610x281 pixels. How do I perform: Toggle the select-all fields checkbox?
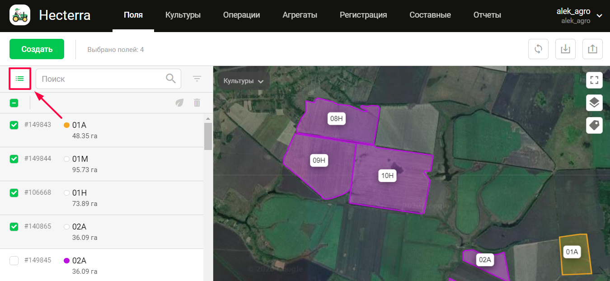point(14,103)
